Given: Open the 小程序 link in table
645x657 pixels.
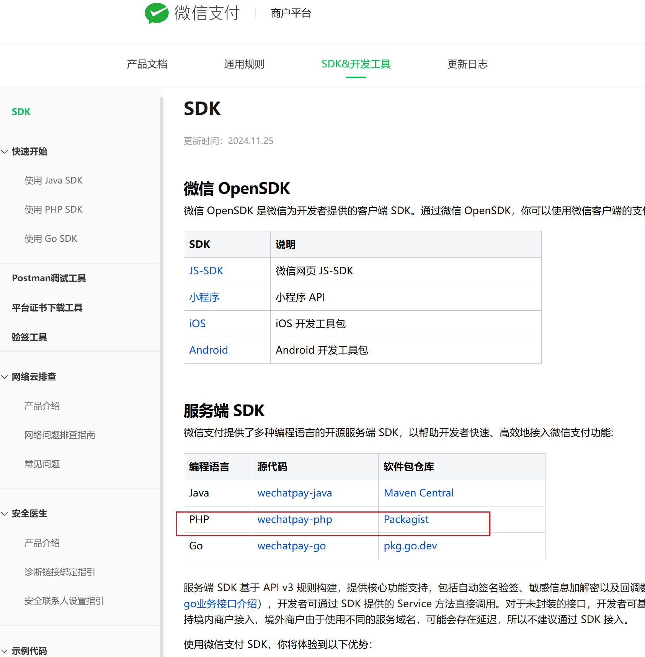Looking at the screenshot, I should point(204,297).
